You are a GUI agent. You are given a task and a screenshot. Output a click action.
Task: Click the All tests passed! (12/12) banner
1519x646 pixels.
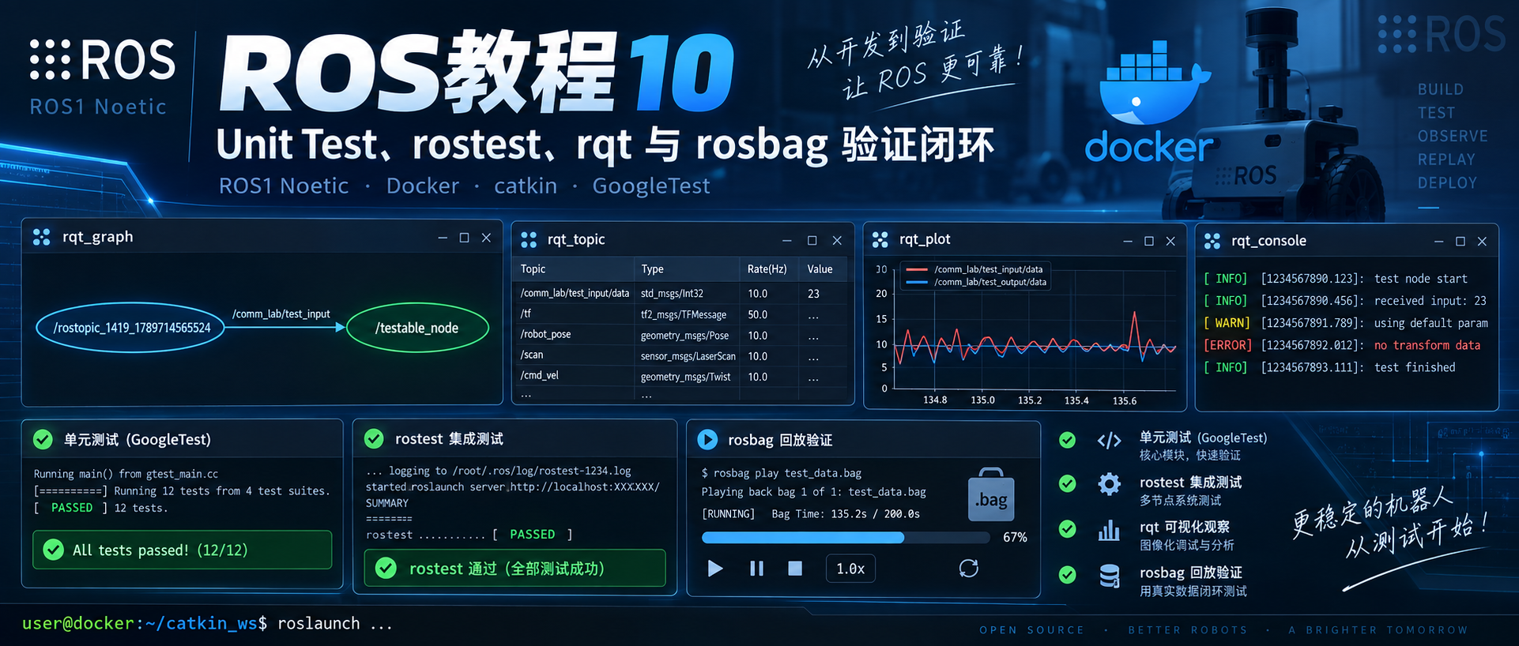(183, 550)
